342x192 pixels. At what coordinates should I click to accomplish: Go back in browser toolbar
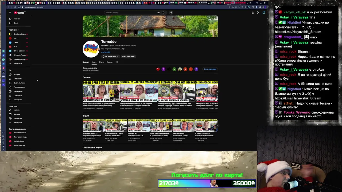[x=9, y=7]
